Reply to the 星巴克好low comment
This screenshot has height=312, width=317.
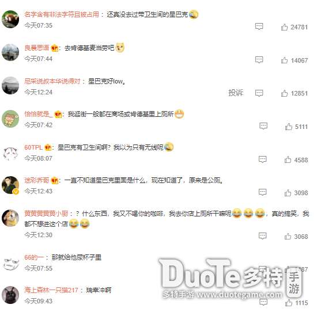click(259, 93)
